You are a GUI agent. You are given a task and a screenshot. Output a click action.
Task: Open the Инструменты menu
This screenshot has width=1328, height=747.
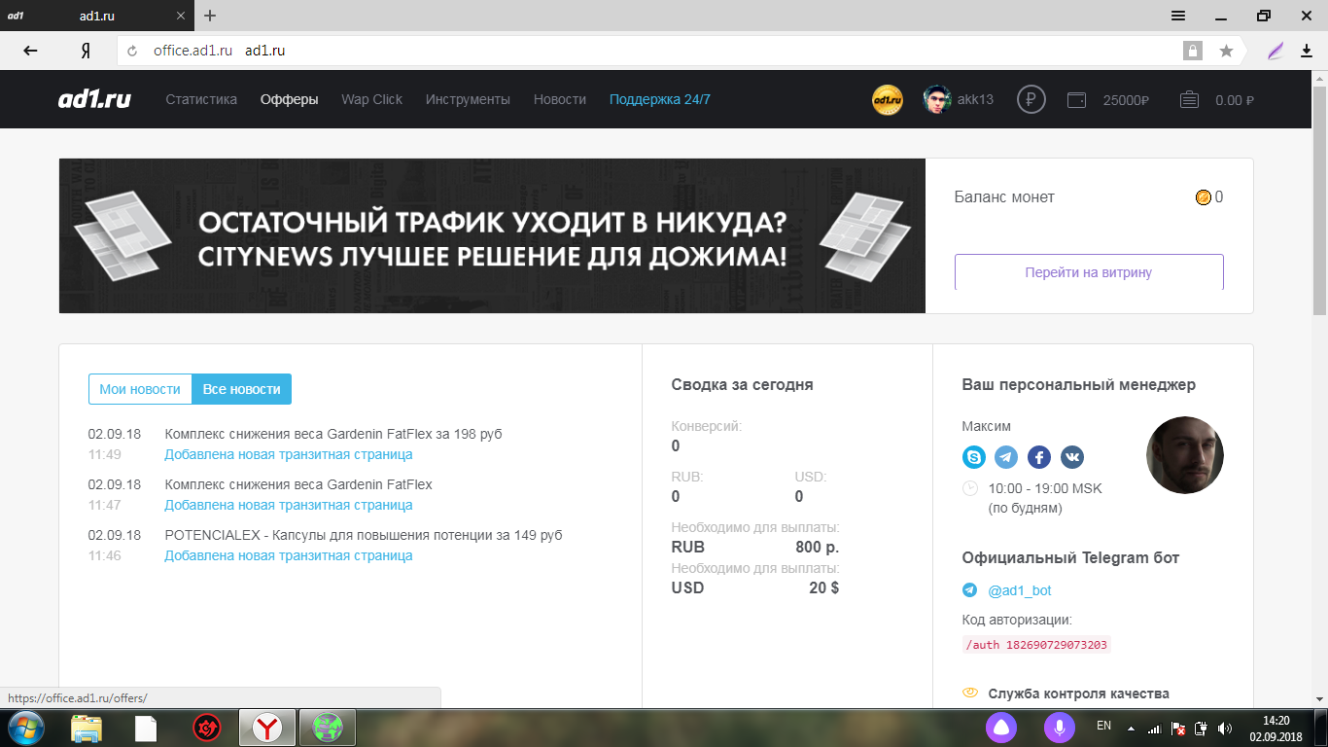(x=468, y=99)
